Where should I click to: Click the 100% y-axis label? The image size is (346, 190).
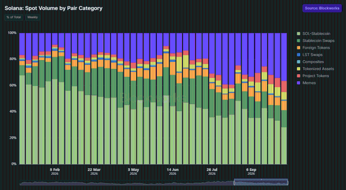12,33
